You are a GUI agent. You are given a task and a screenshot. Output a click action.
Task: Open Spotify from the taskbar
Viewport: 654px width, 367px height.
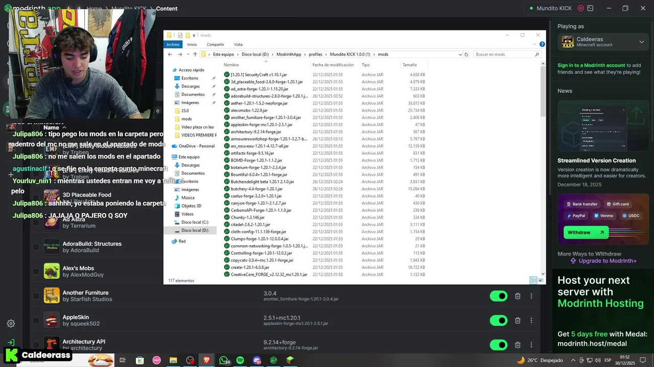240,360
